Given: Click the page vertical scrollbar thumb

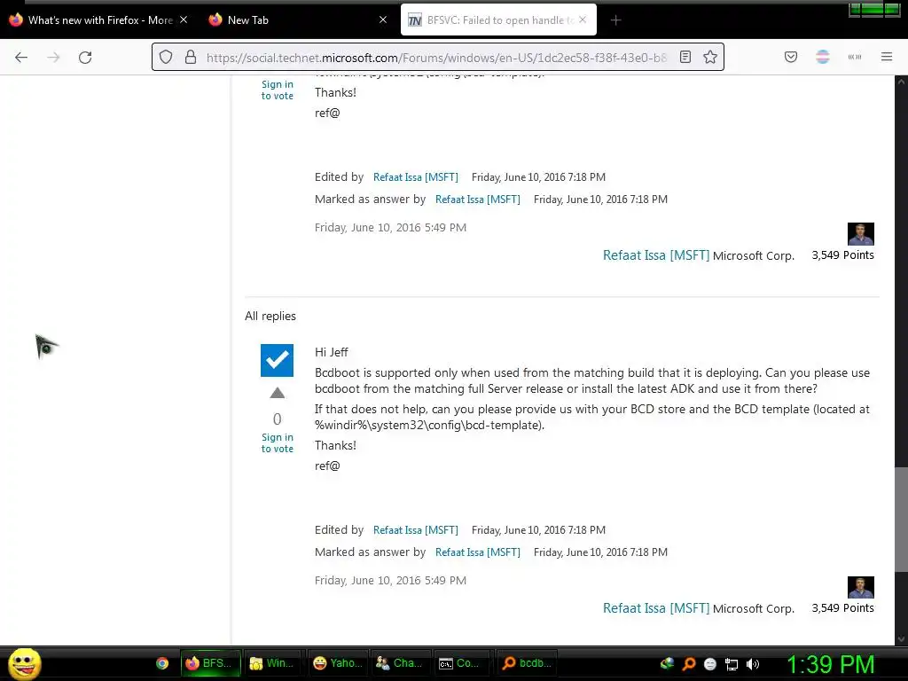Looking at the screenshot, I should (901, 520).
